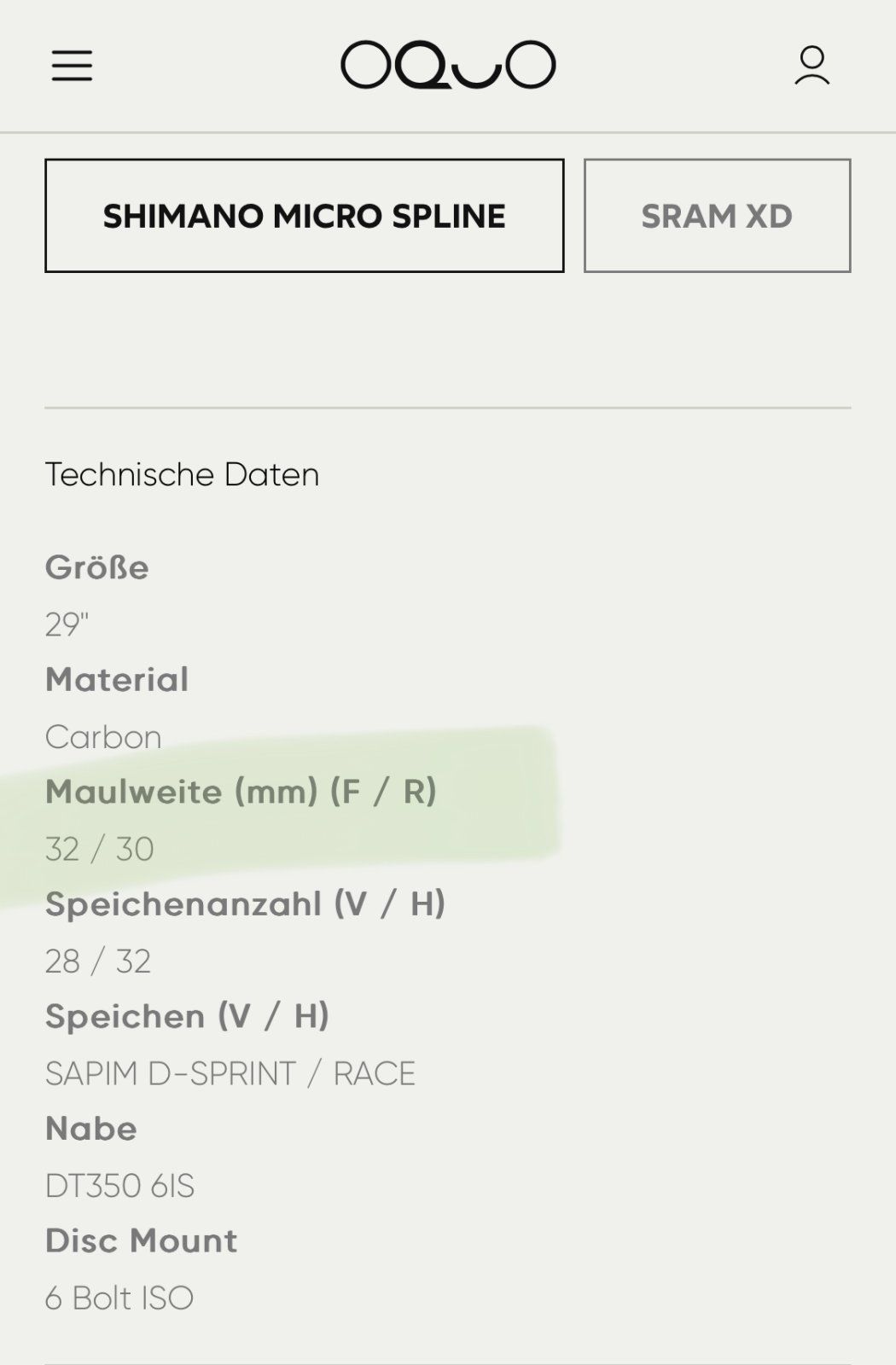Click the Disc Mount label

point(141,1240)
